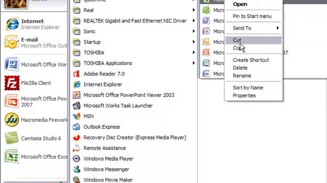Click the Windows Movie Maker label
327x183 pixels.
(108, 180)
